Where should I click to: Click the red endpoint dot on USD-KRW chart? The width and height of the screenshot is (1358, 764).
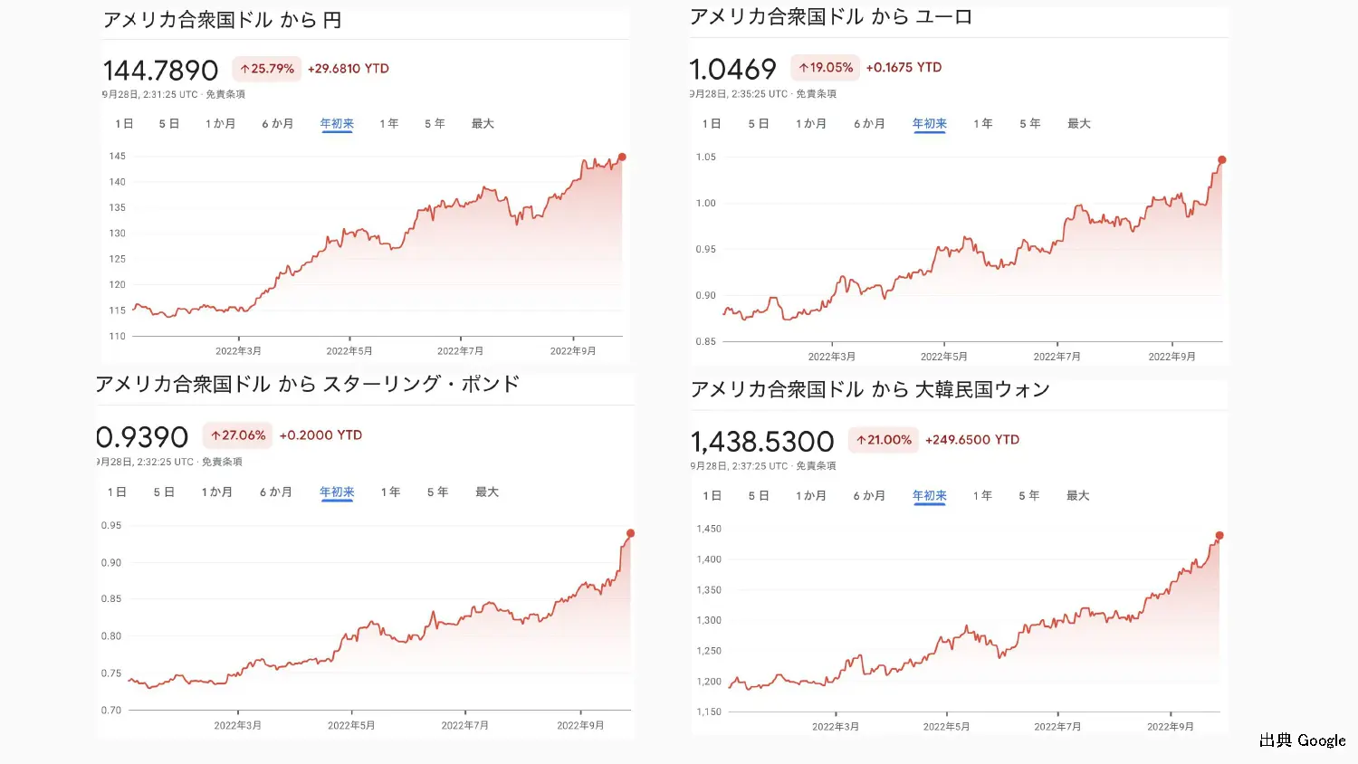click(1221, 534)
